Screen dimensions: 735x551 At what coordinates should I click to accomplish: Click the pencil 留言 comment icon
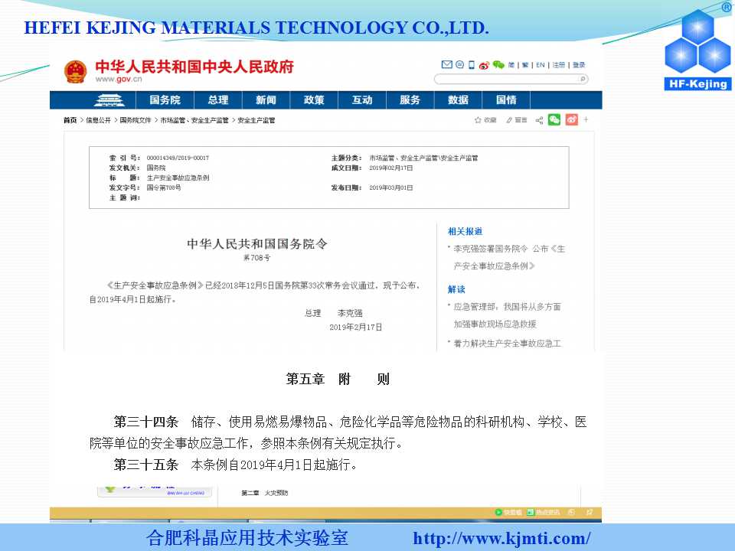509,120
